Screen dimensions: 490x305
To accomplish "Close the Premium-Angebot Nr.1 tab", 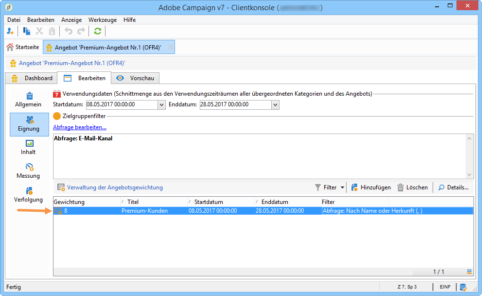I will [x=170, y=47].
